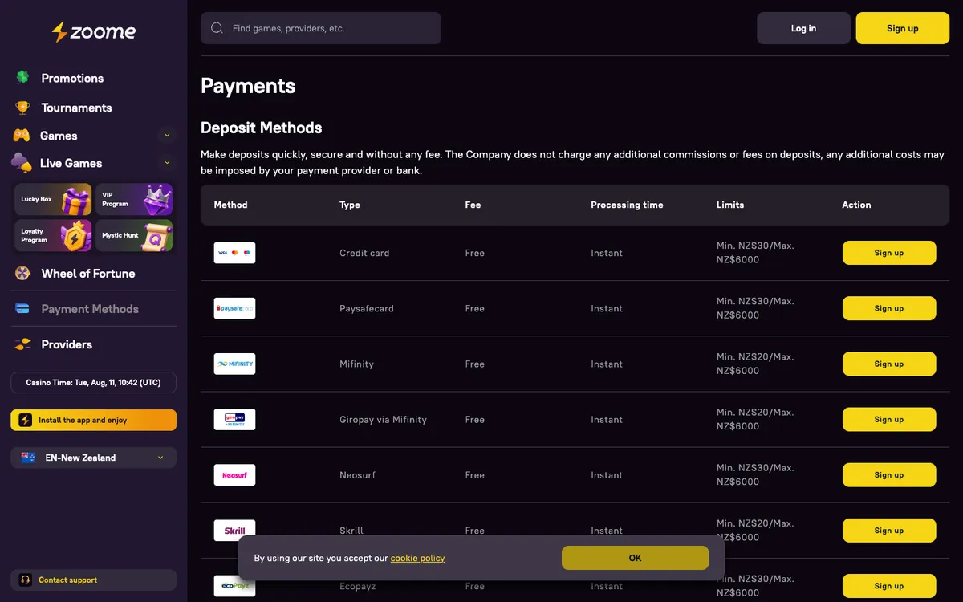Sign up in the Giropay via Mifinity row

[x=889, y=419]
